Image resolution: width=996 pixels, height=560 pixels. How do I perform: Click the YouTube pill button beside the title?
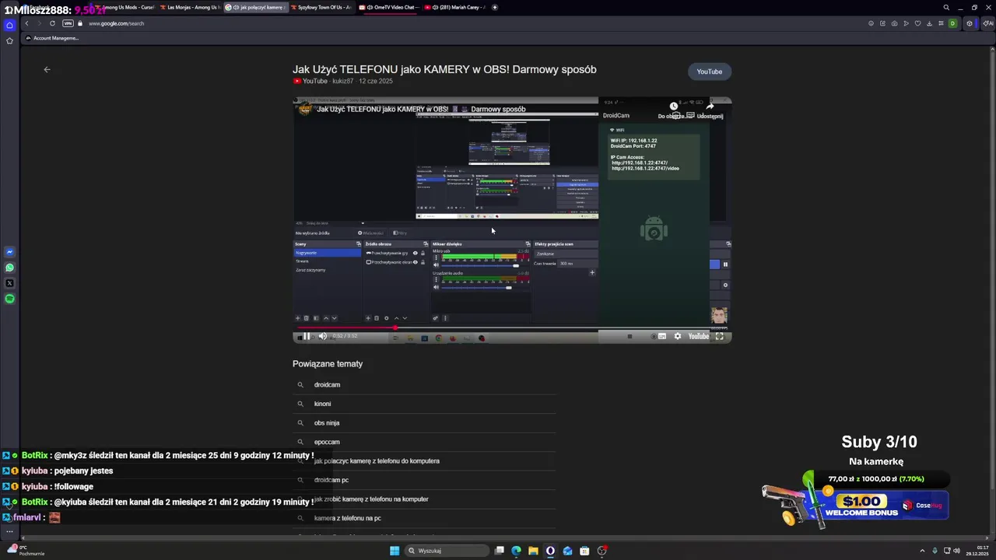click(709, 72)
